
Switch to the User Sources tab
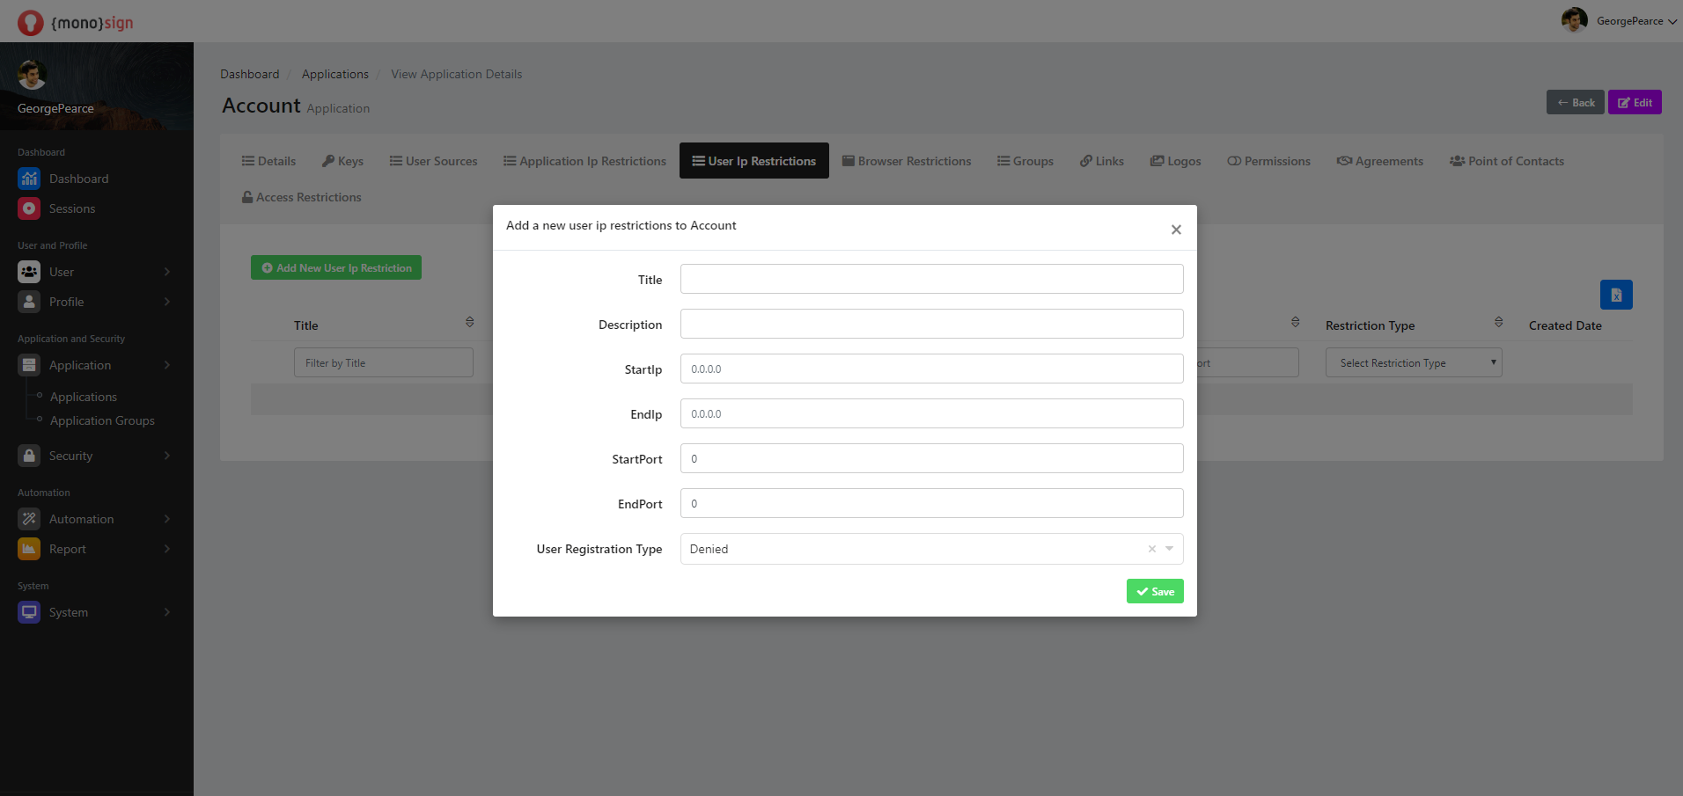tap(433, 161)
